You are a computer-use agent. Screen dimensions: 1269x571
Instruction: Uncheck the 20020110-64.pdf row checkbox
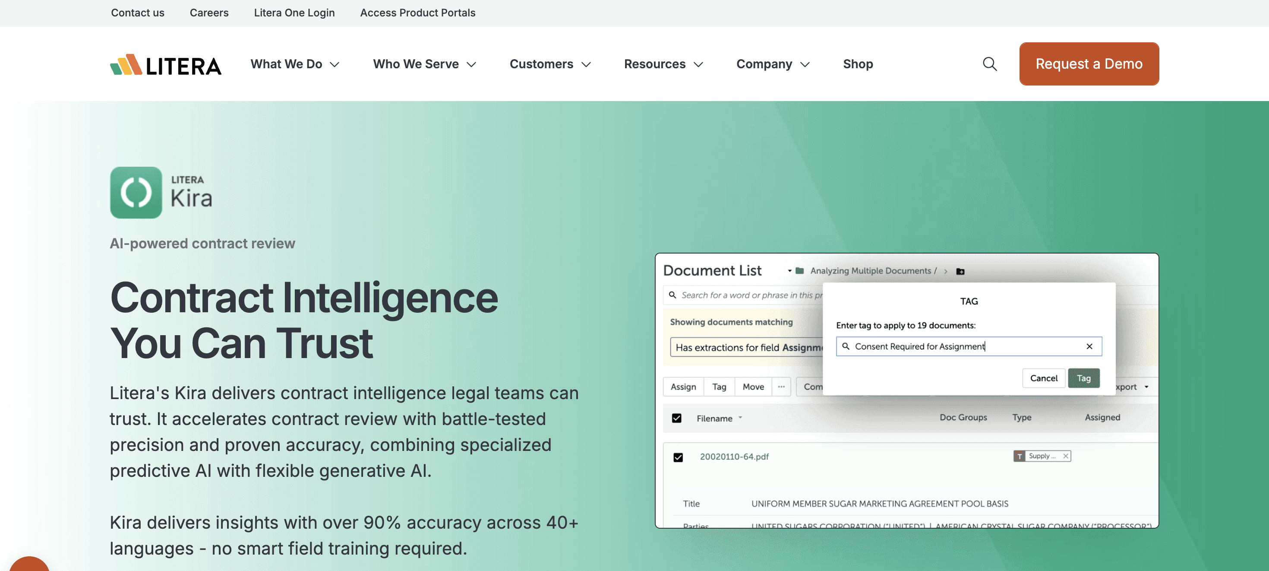[678, 457]
